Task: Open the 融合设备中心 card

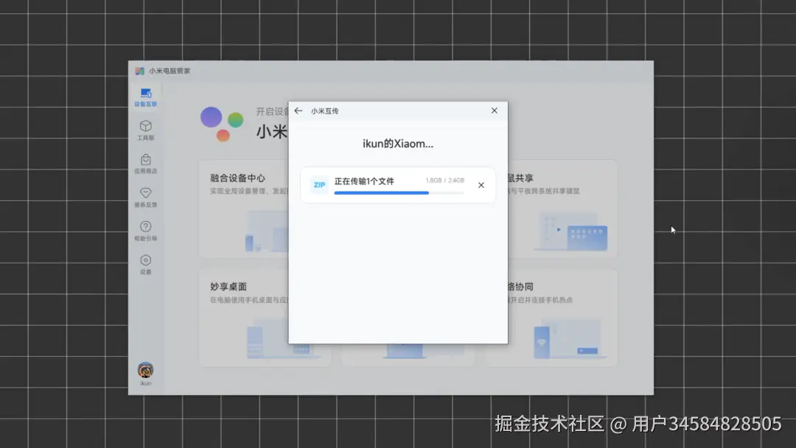Action: pos(244,209)
